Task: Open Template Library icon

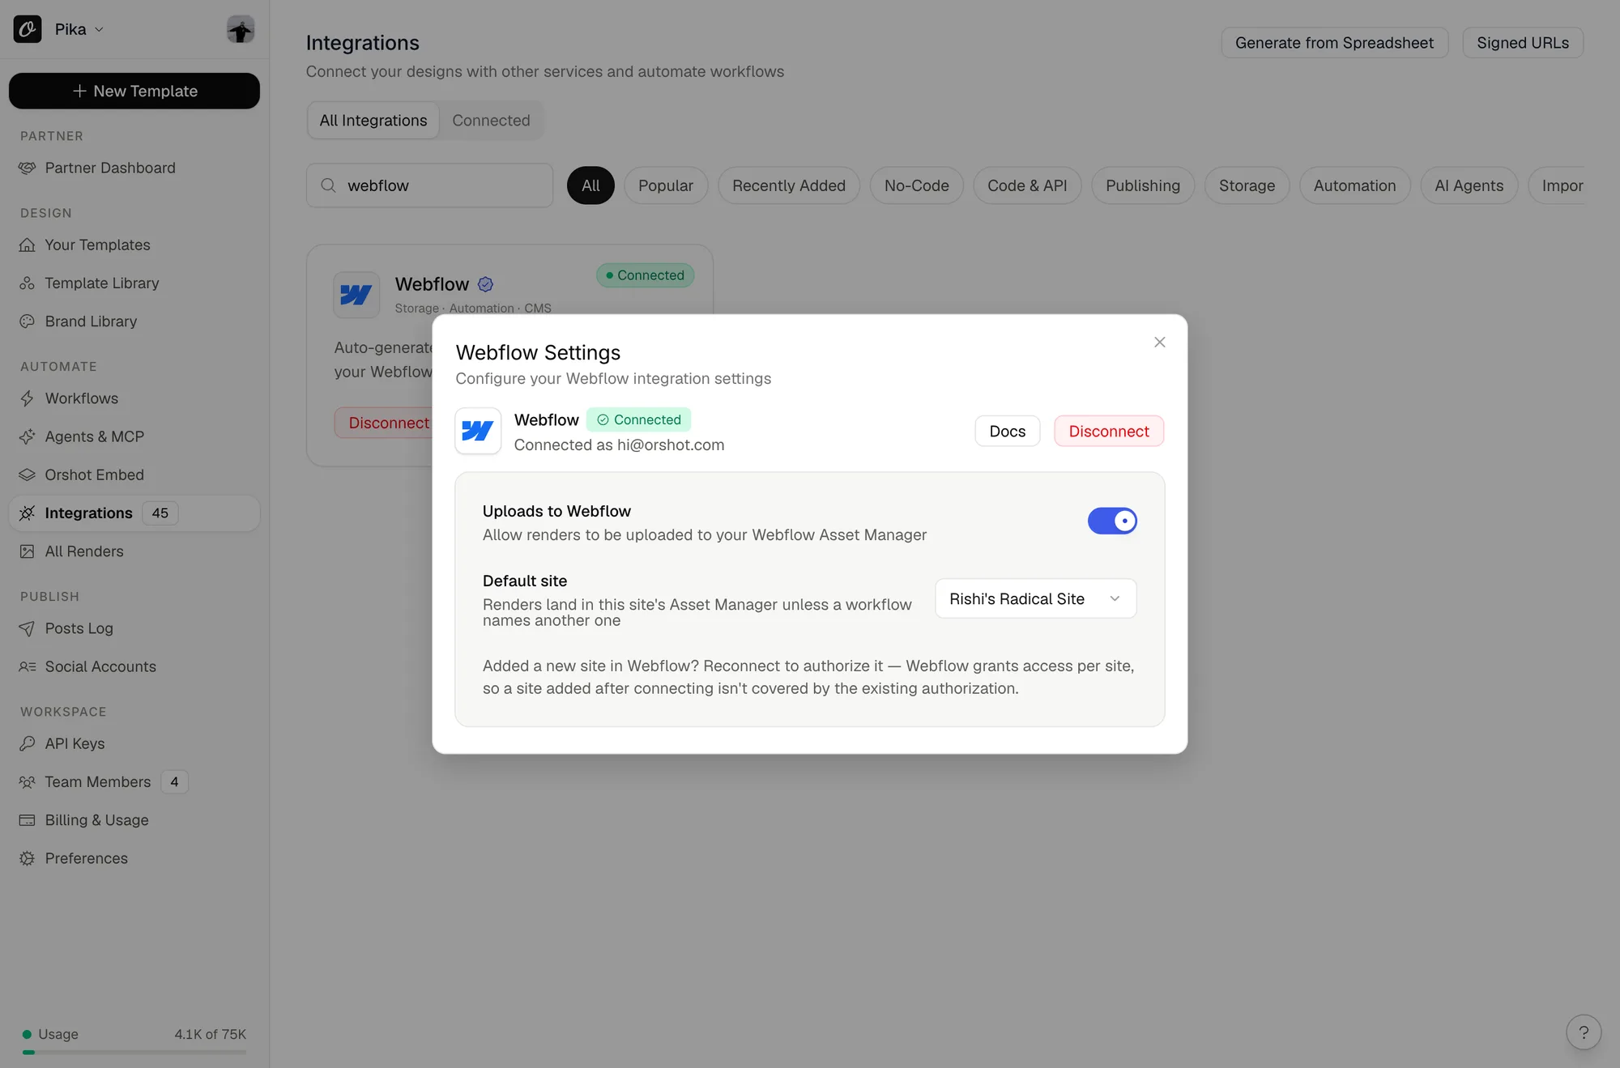Action: pos(28,283)
